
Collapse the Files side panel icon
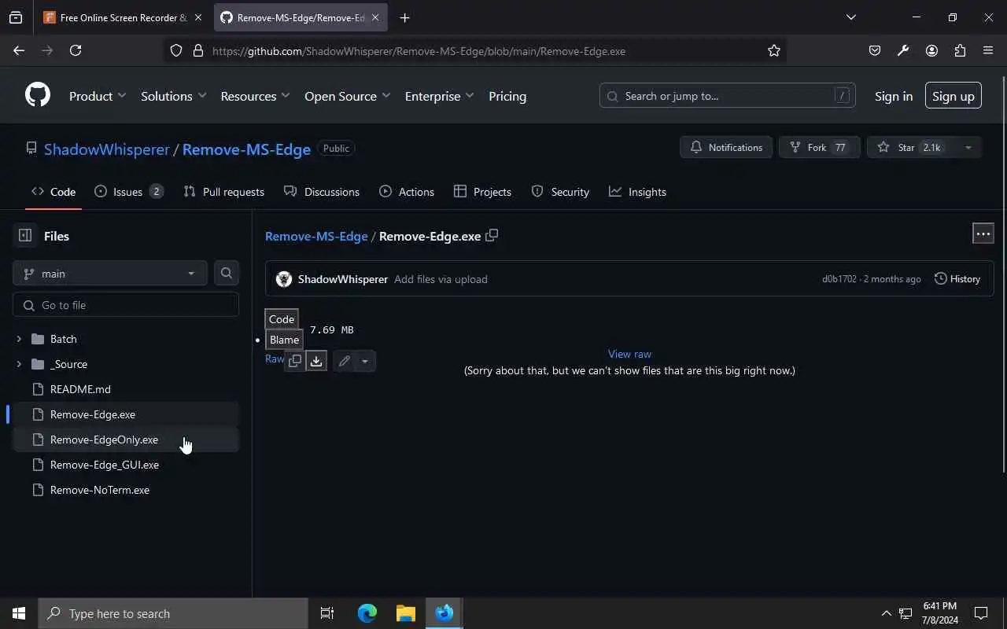[25, 236]
